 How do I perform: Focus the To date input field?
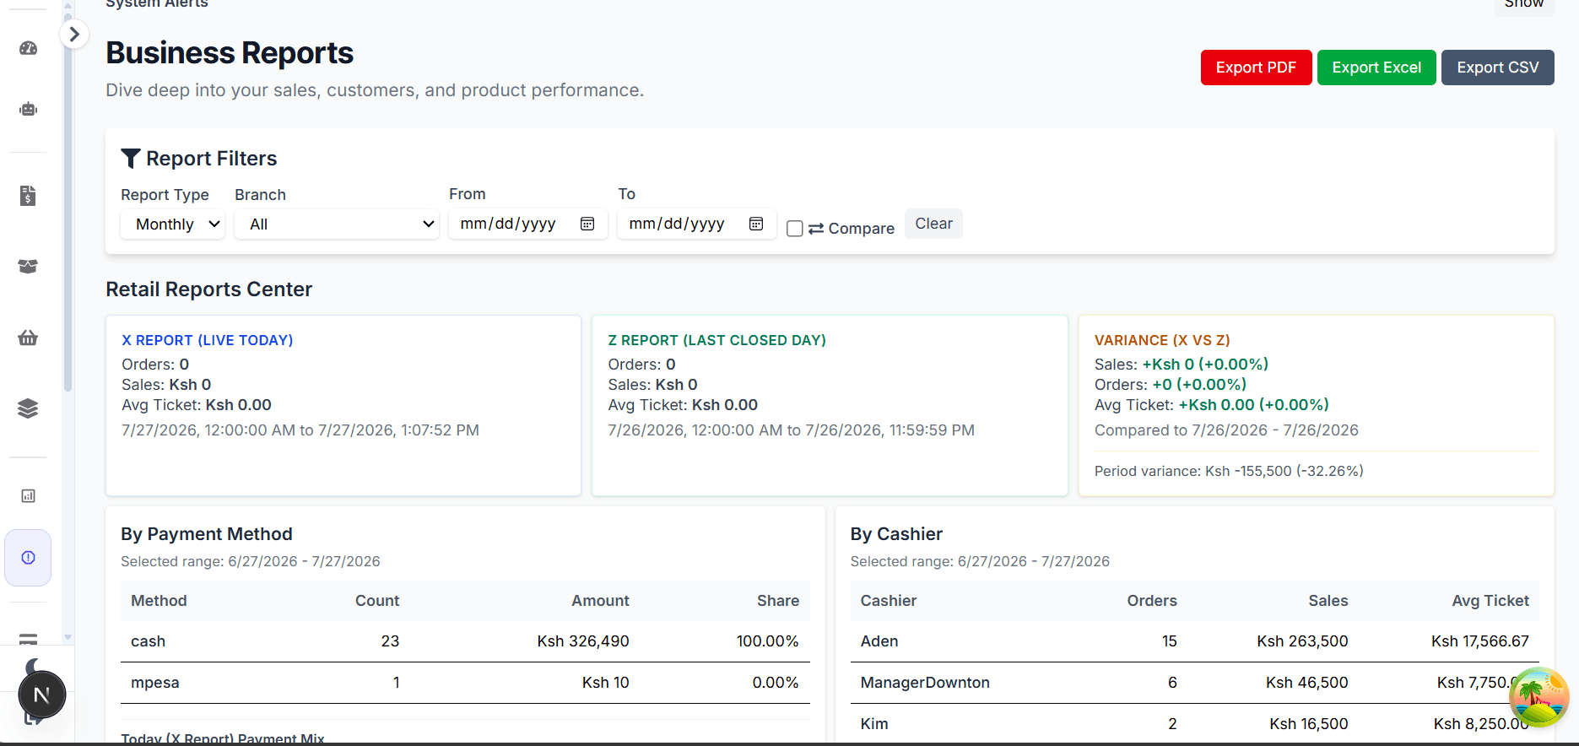click(696, 224)
